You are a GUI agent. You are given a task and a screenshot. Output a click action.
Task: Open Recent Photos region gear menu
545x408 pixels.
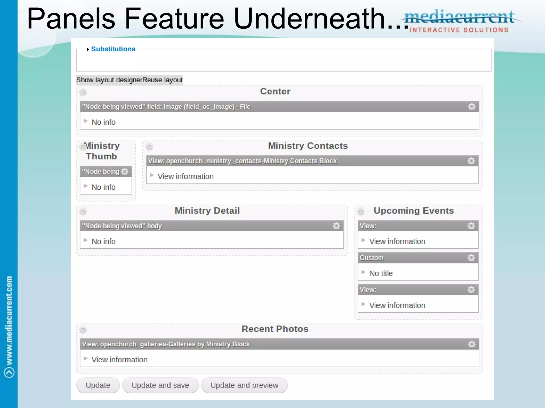pos(83,330)
